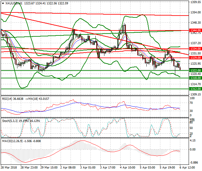Click the 100 level on RSI scale

coord(192,98)
